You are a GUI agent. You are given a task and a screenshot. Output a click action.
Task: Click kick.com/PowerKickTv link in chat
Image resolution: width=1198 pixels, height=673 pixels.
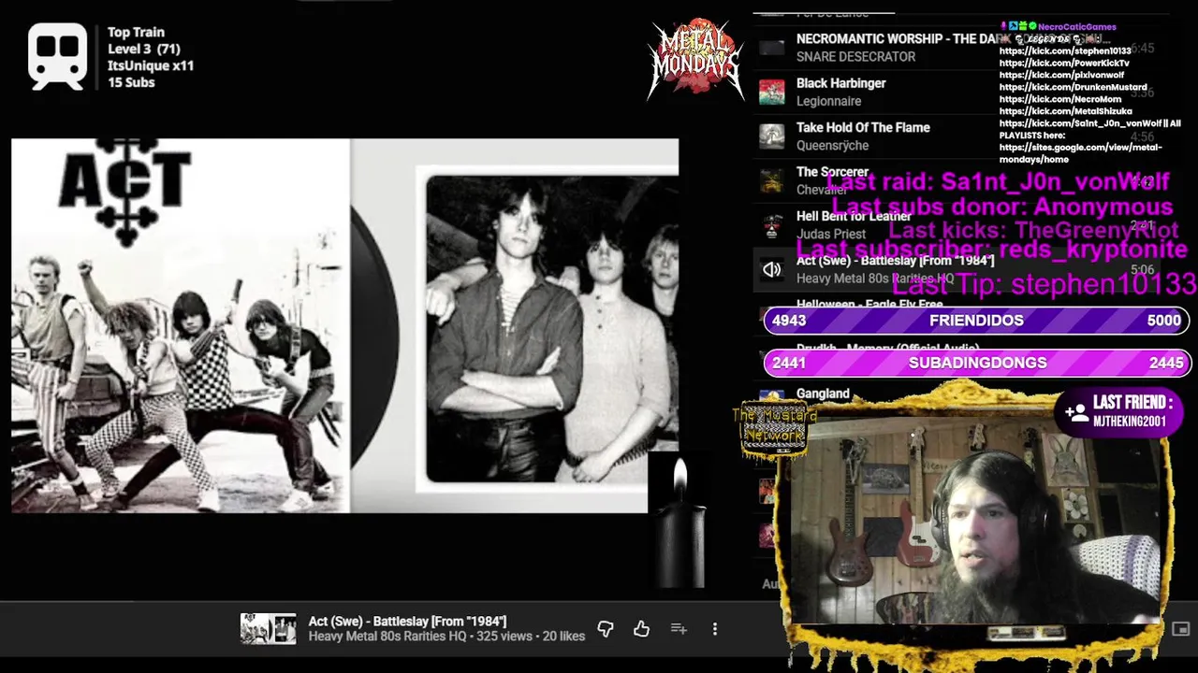click(x=1064, y=63)
